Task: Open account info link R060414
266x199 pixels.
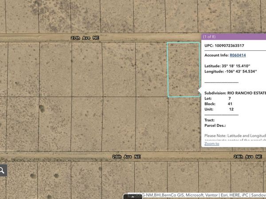Action: pyautogui.click(x=238, y=55)
